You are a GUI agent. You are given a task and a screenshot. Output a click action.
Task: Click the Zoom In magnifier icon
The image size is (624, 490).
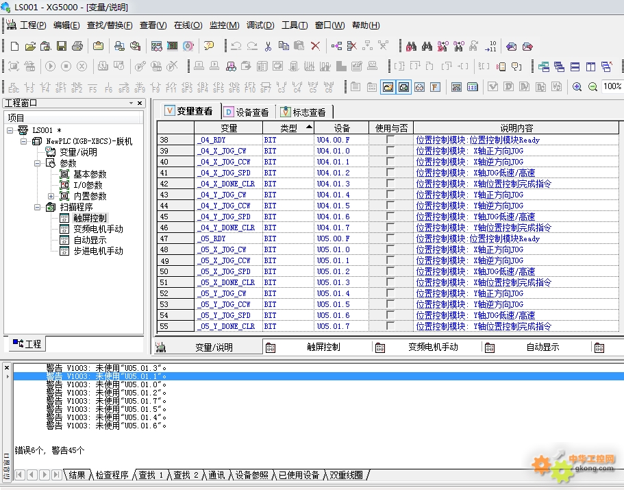[577, 87]
